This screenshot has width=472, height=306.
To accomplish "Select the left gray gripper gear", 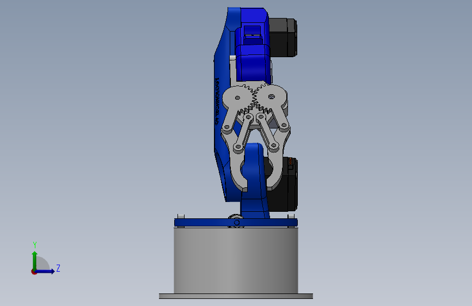I will (238, 99).
